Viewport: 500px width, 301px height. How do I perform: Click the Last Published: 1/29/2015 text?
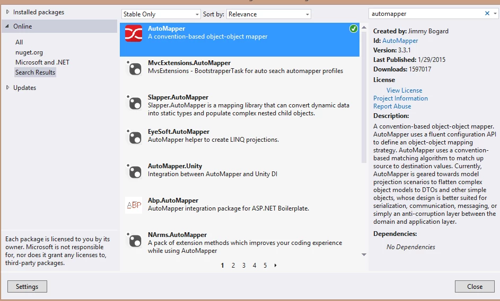pos(409,59)
